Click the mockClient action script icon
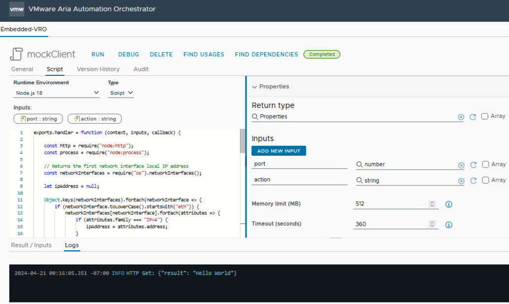Viewport: 509px width, 304px height. 17,54
